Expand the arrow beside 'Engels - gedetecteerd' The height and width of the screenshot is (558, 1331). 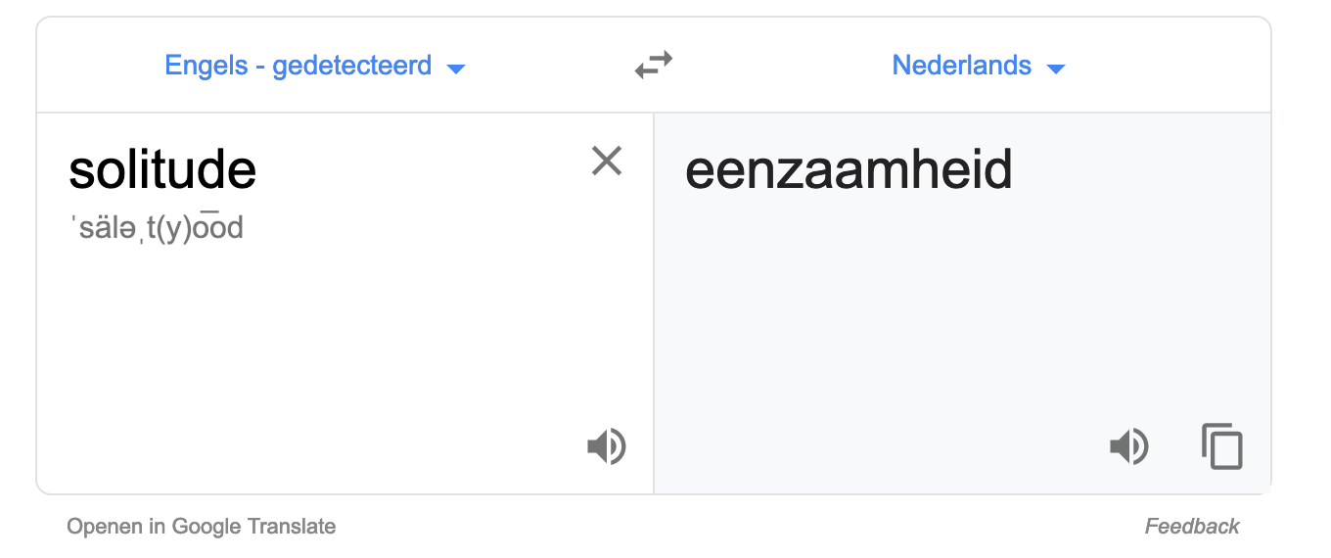455,69
